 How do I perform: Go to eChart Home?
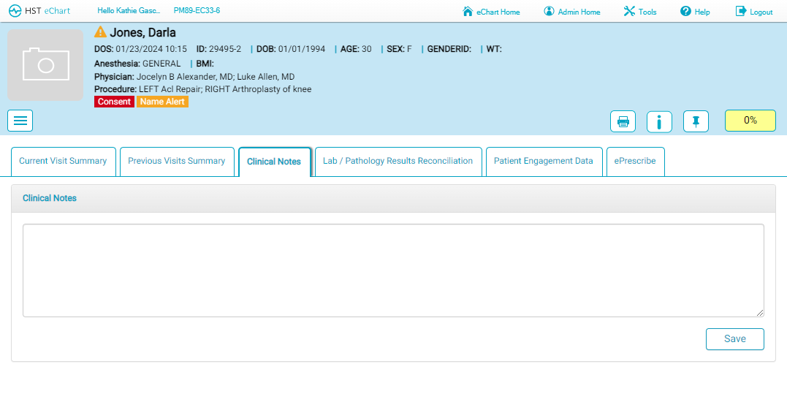[x=492, y=12]
